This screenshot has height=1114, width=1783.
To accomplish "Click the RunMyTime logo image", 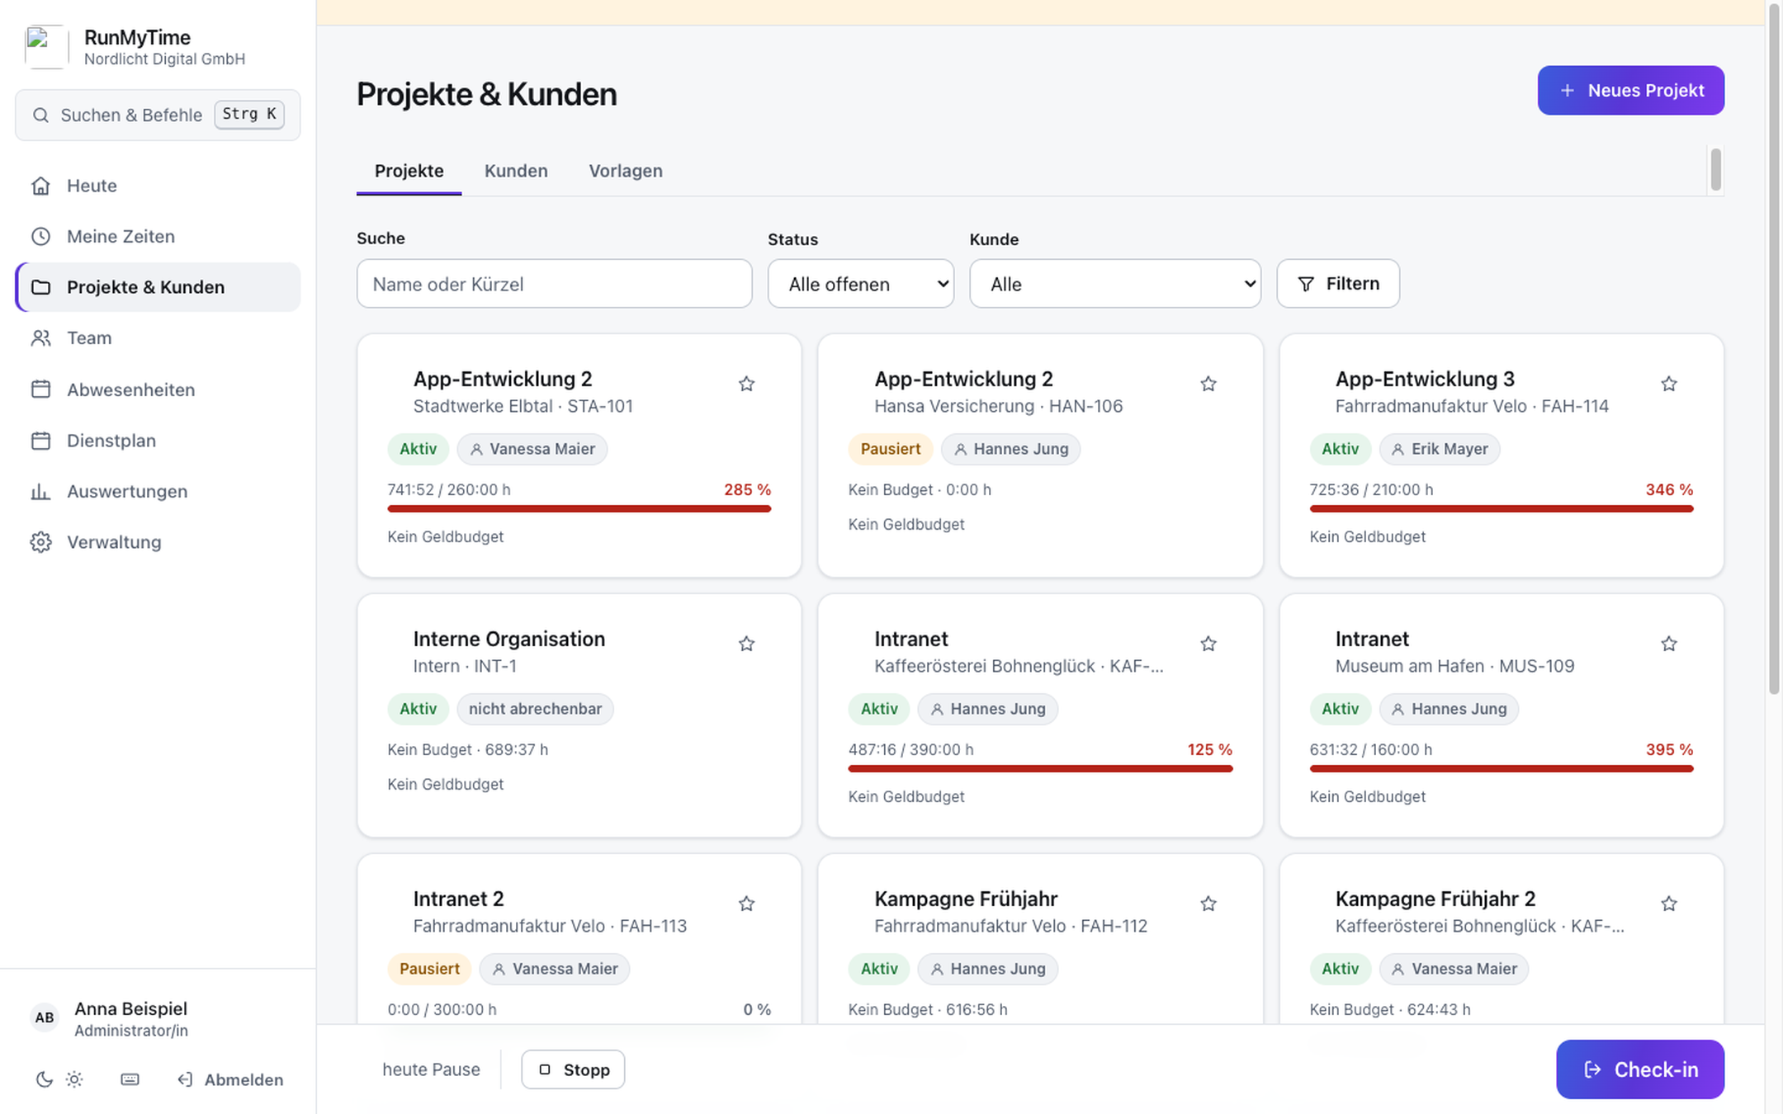I will (46, 47).
